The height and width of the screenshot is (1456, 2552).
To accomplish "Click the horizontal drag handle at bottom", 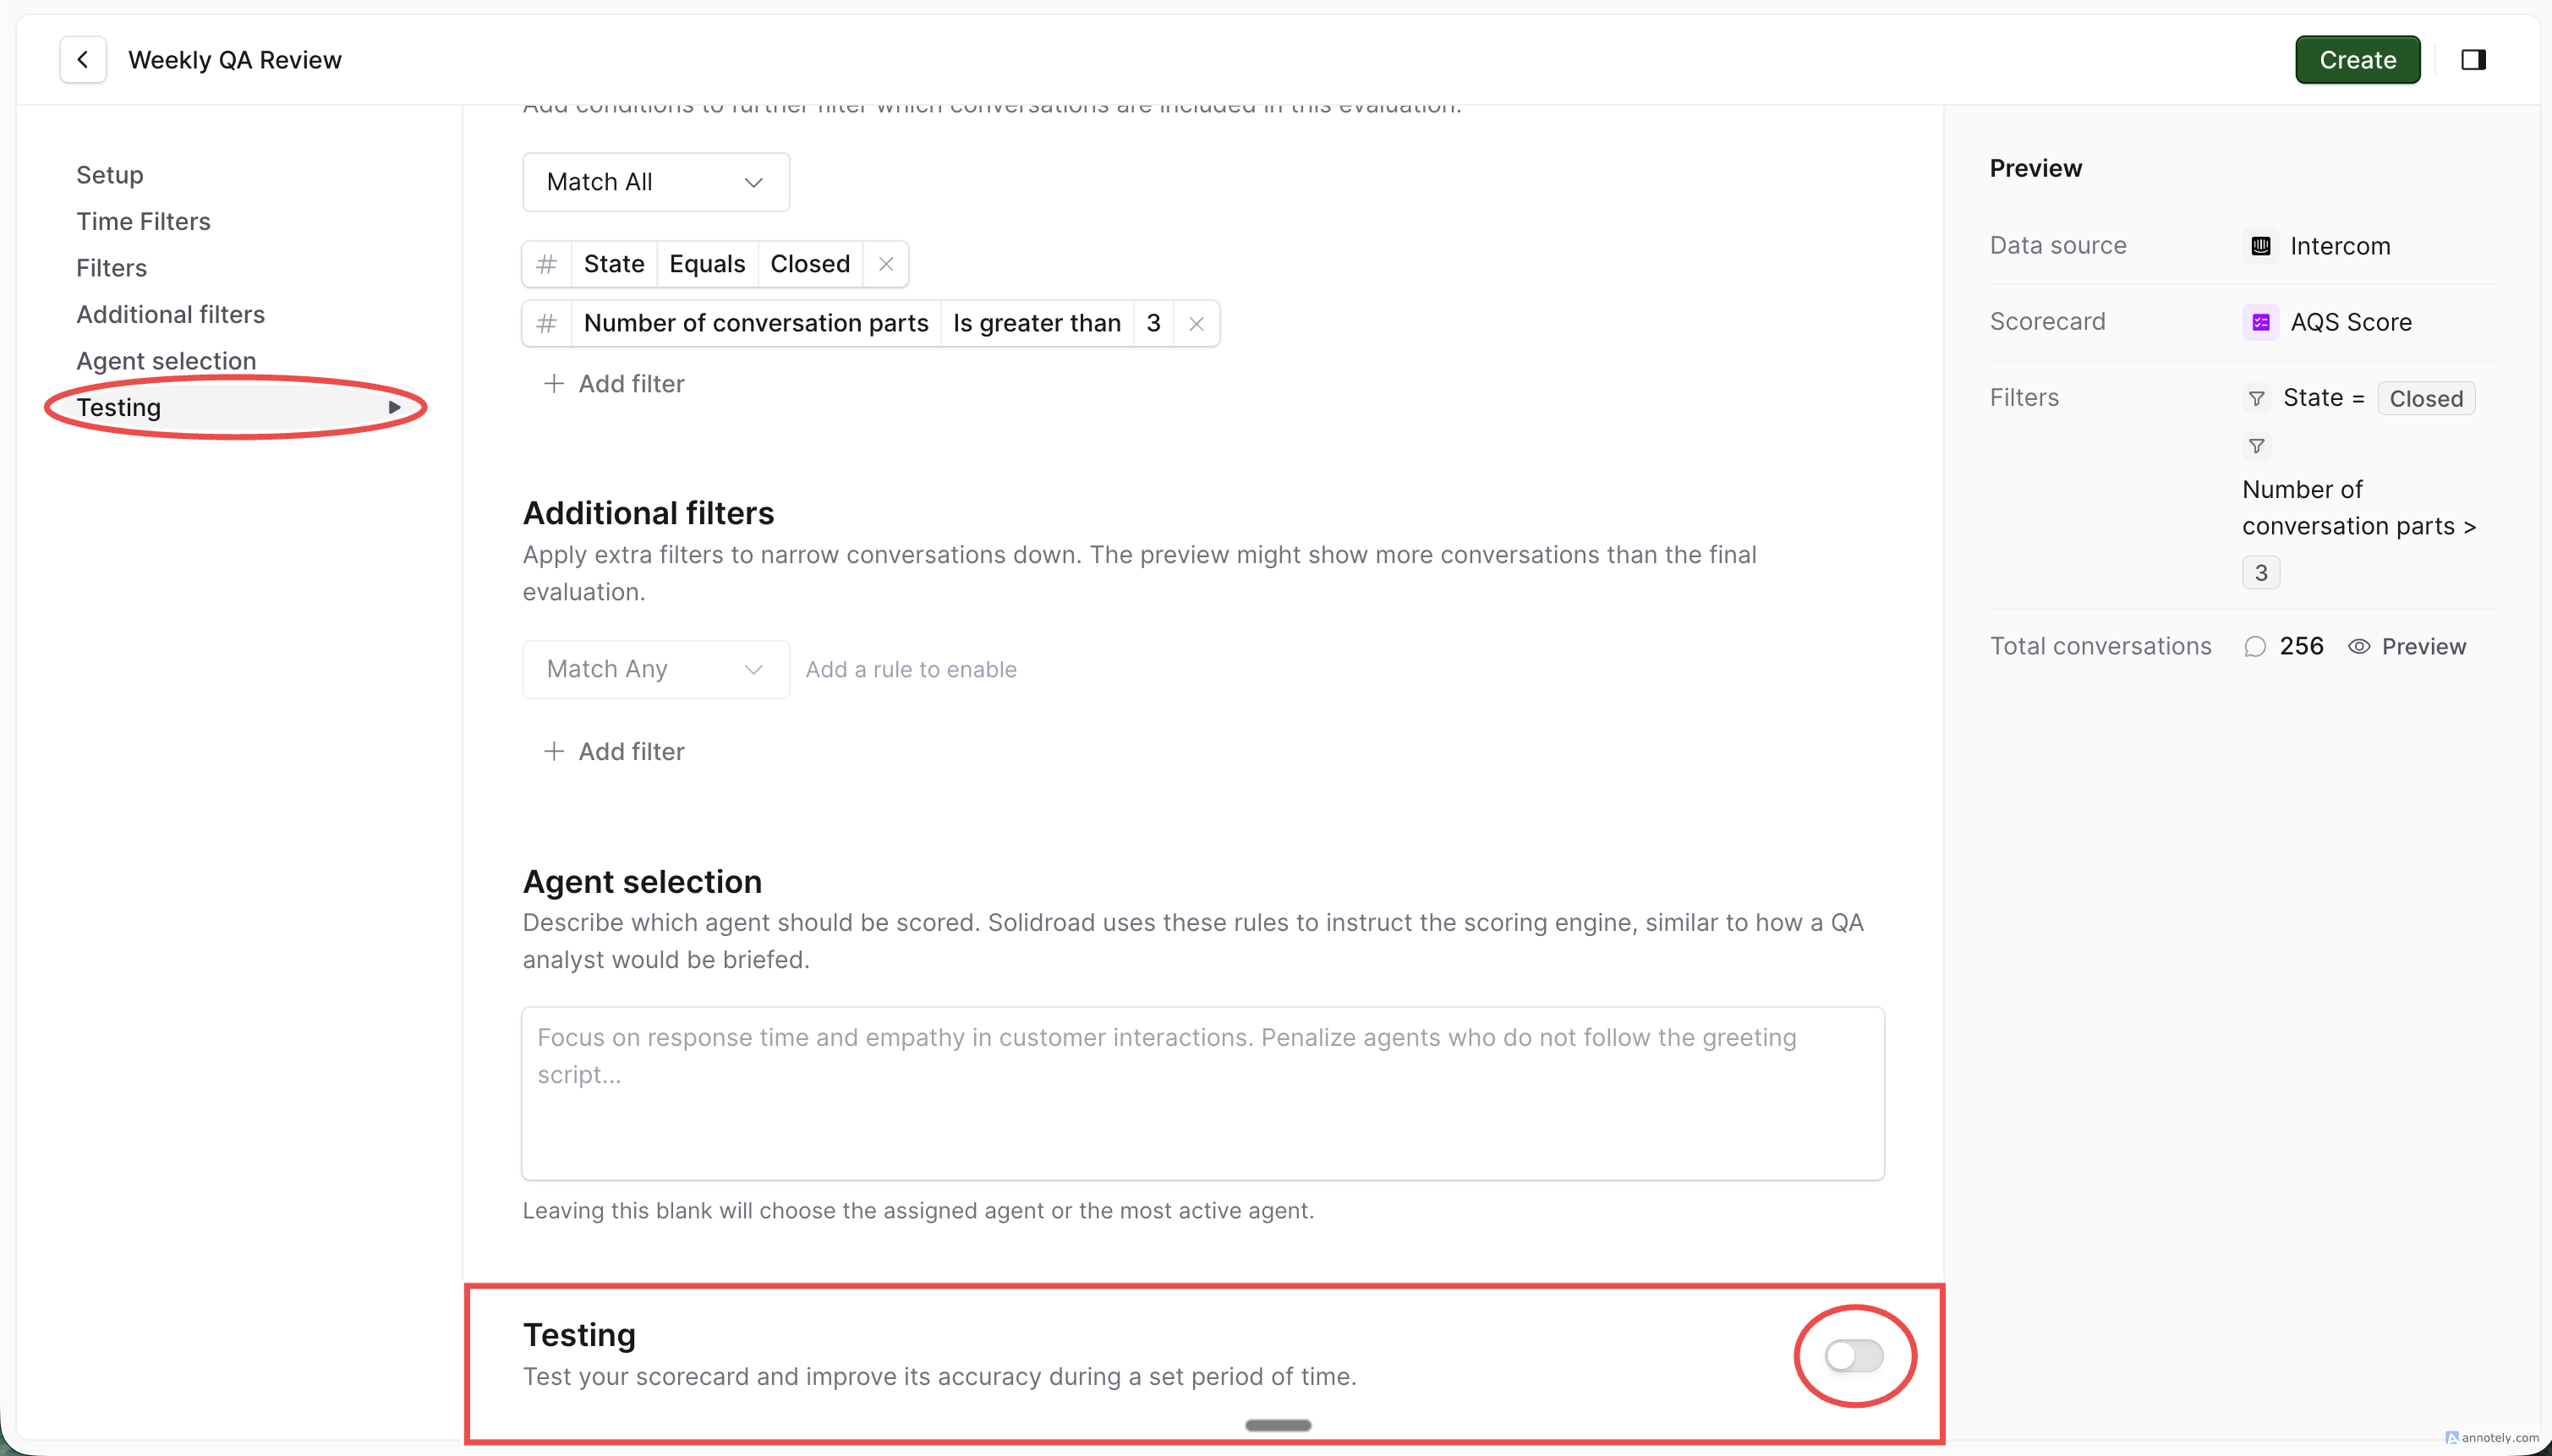I will point(1278,1425).
